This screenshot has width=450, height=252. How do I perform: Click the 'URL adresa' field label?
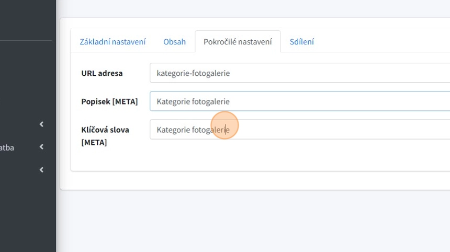point(102,73)
